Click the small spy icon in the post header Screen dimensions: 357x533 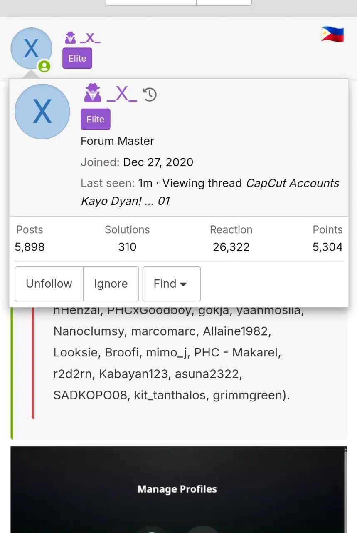(x=70, y=38)
